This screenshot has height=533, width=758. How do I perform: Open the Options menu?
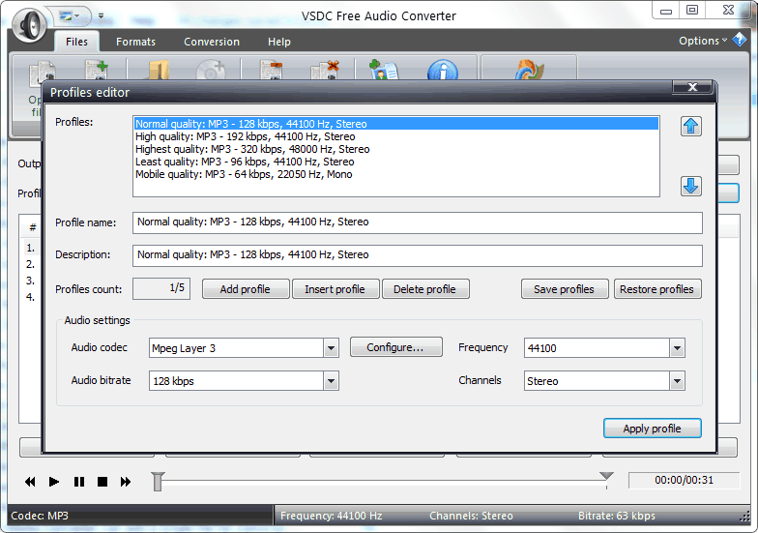point(702,41)
